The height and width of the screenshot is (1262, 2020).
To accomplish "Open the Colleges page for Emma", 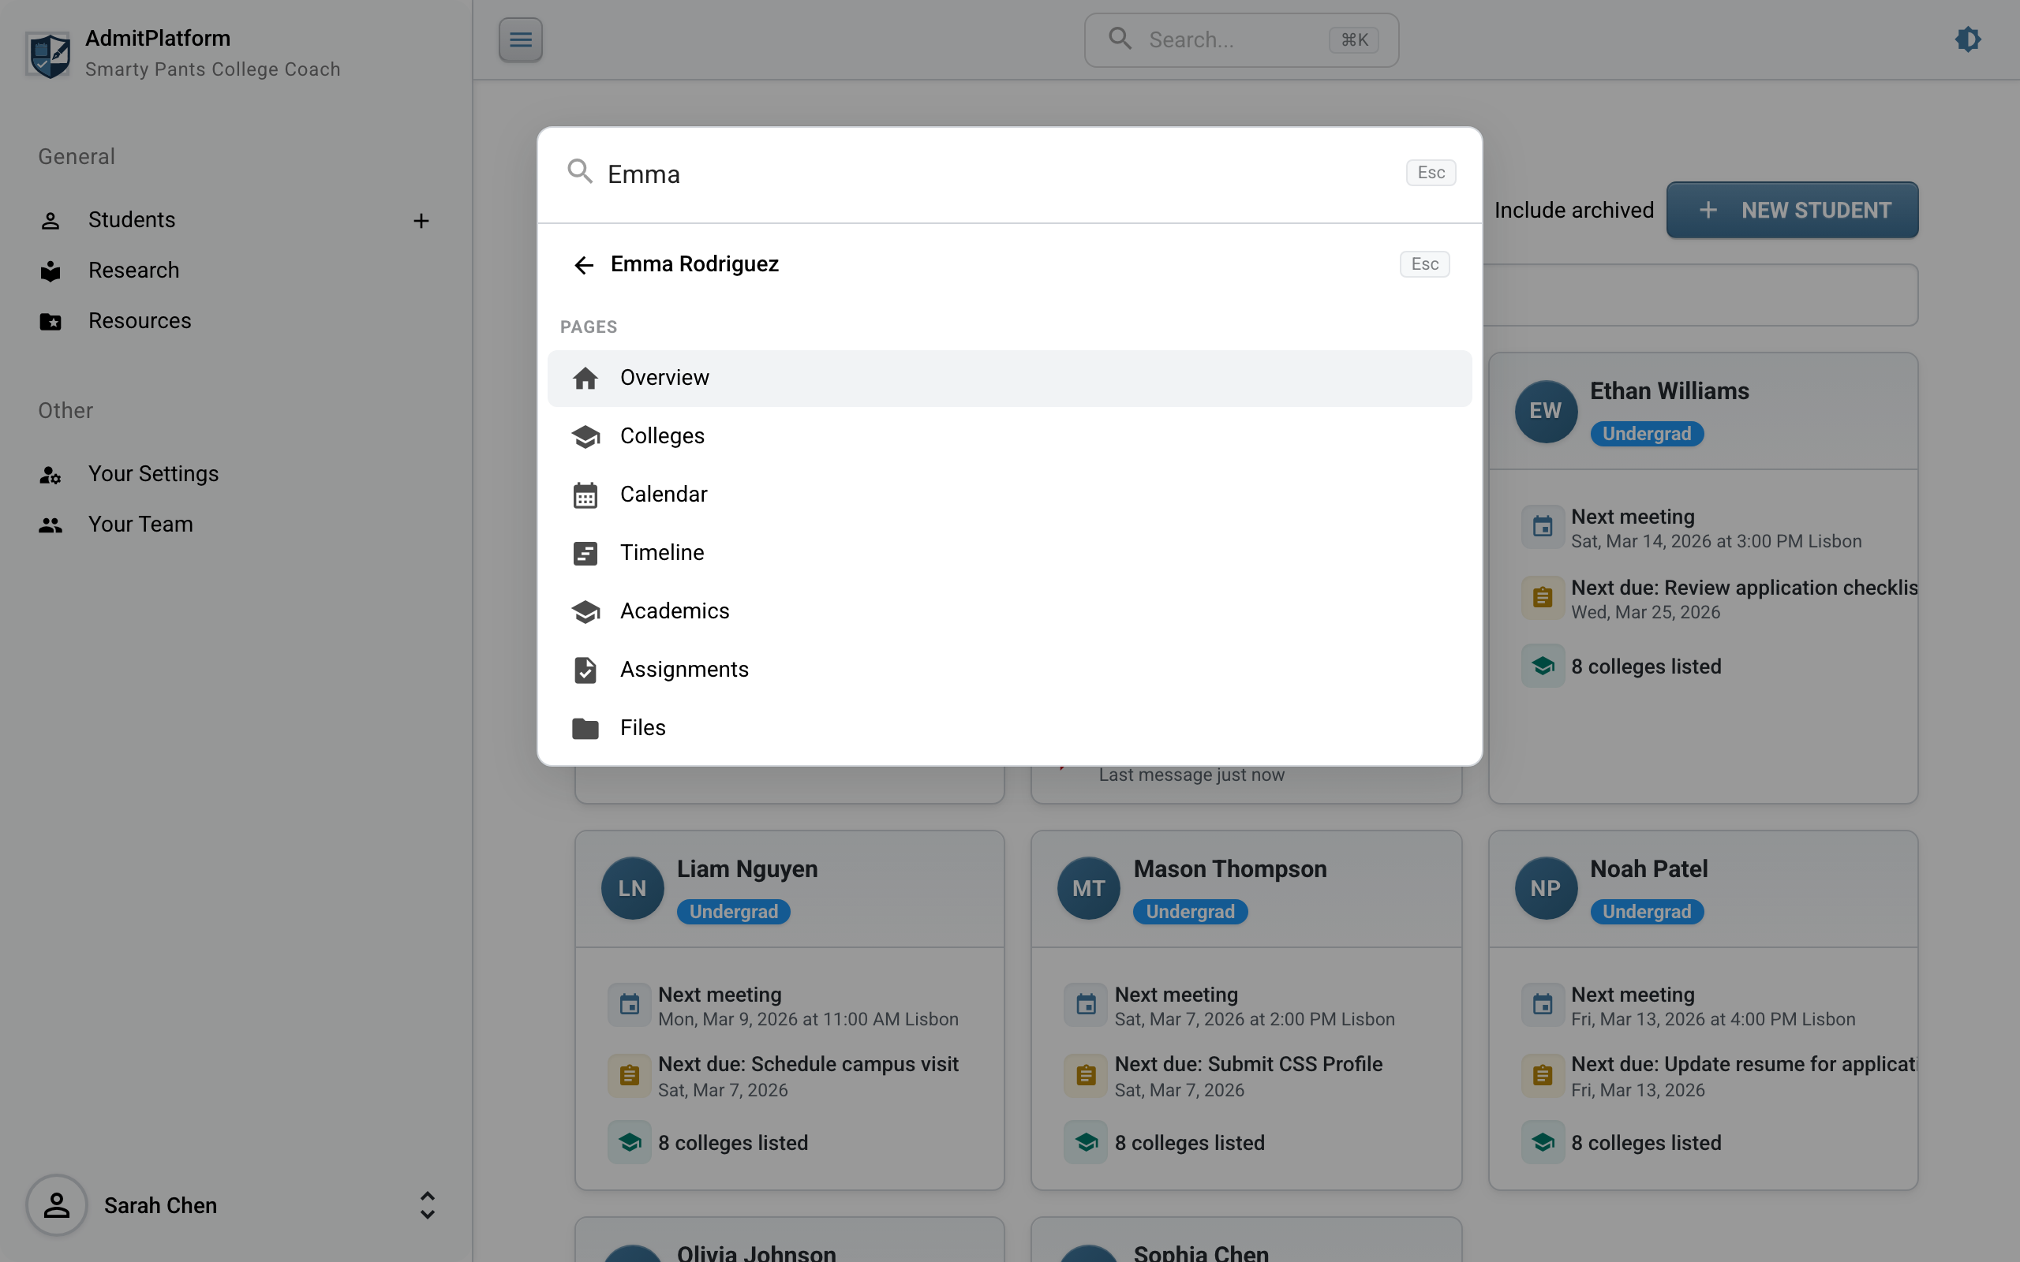I will [662, 436].
